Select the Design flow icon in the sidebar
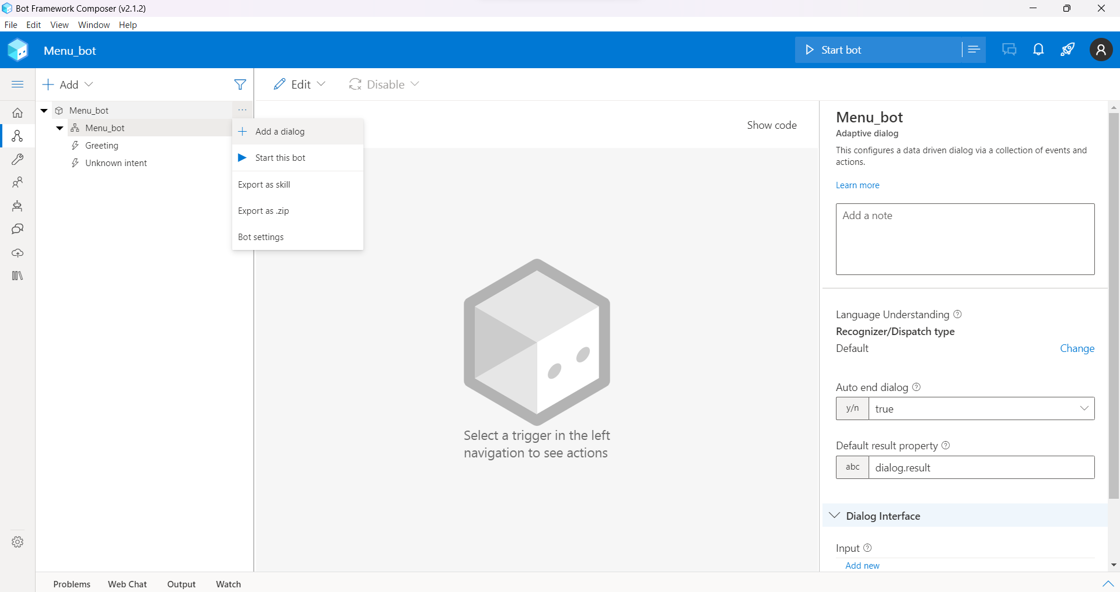Screen dimensions: 1120x592 18,136
